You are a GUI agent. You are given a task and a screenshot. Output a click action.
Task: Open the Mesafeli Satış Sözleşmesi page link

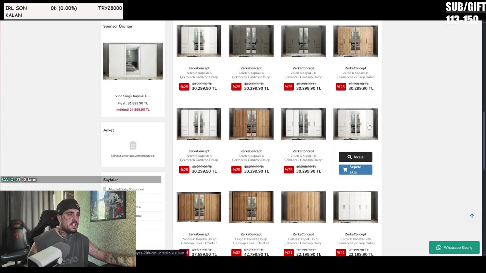tap(126, 189)
